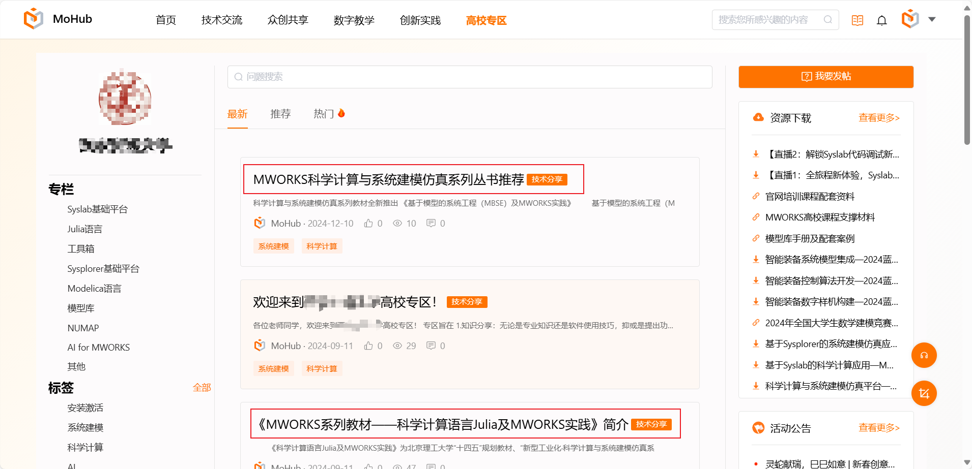Select 模型库 column
Viewport: 972px width, 469px height.
coord(81,308)
